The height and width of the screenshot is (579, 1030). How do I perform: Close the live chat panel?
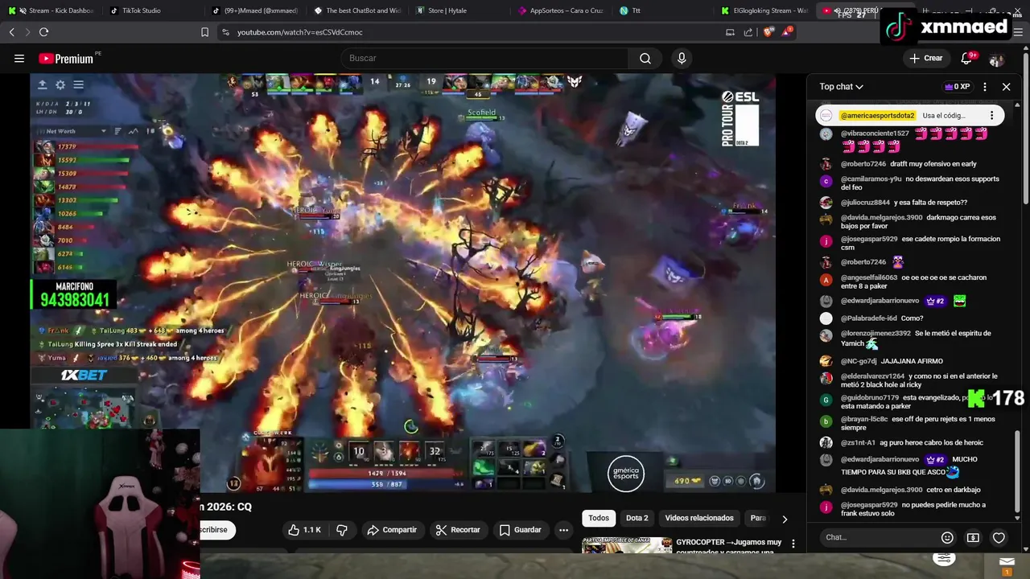[x=1006, y=87]
